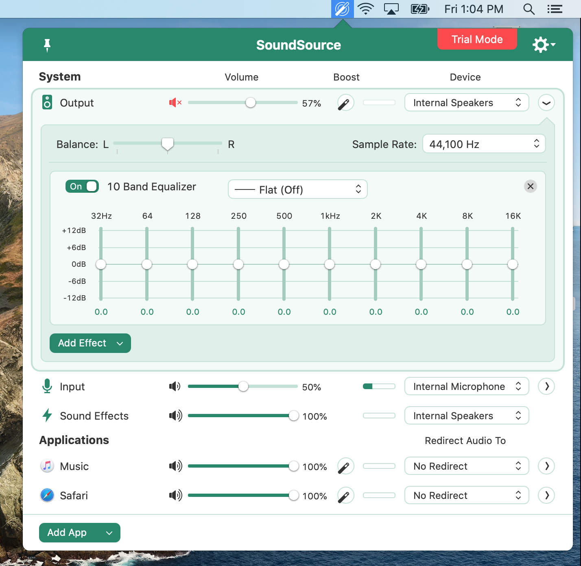Open Sample Rate 44,100 Hz dropdown

484,144
